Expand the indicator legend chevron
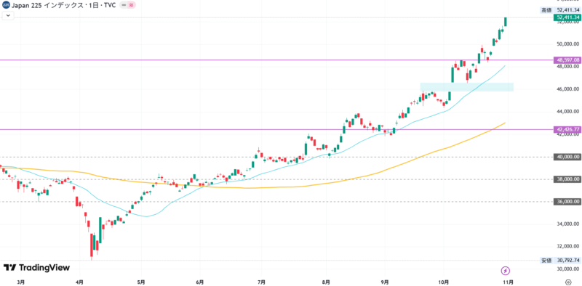This screenshot has width=582, height=286. (x=8, y=15)
